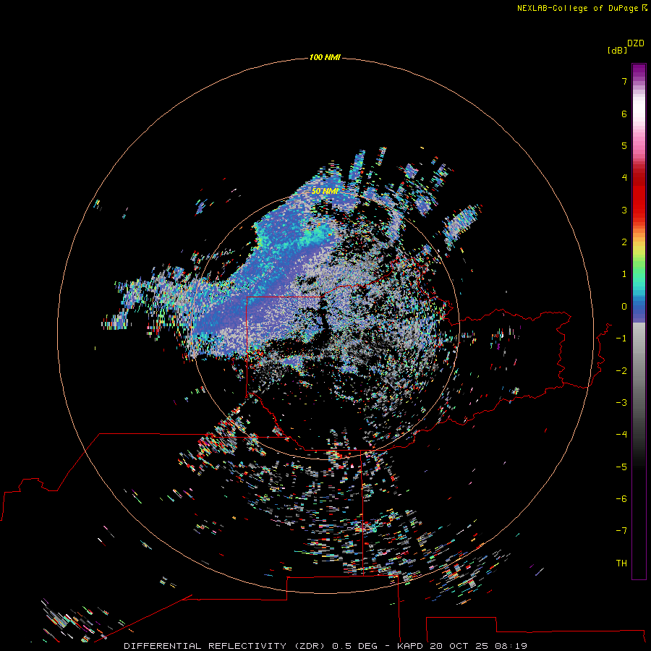Click the -6 dB scale value
This screenshot has height=651, width=651.
[621, 499]
